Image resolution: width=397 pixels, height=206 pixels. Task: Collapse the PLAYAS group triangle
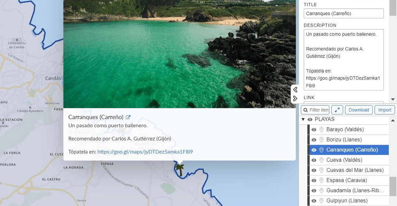pyautogui.click(x=303, y=119)
